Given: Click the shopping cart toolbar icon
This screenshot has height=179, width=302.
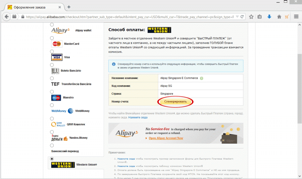Looking at the screenshot, I should pyautogui.click(x=287, y=16).
